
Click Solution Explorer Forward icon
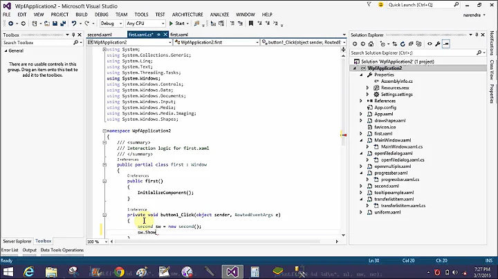coord(362,44)
